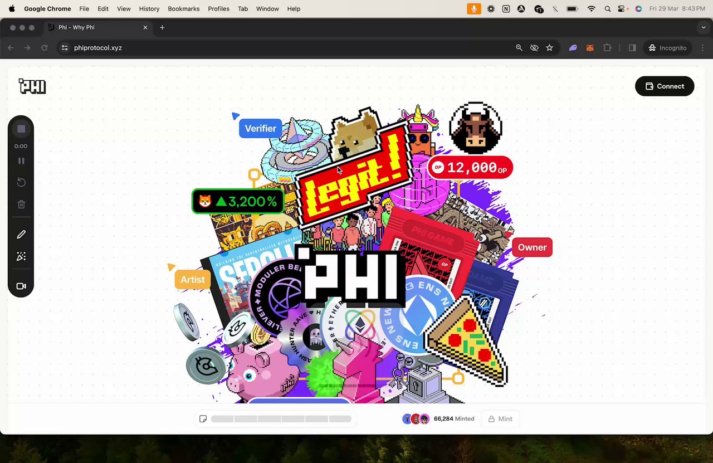713x463 pixels.
Task: Open the Extensions puzzle icon
Action: (607, 48)
